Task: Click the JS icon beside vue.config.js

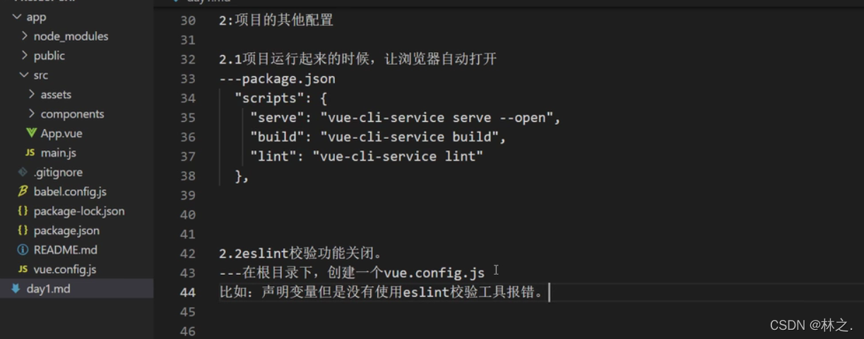Action: click(x=23, y=269)
